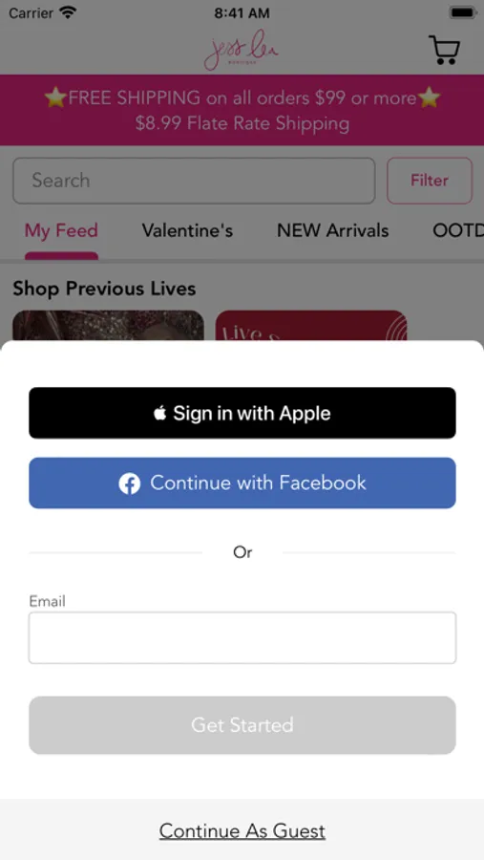Click the Get Started button

click(x=242, y=725)
